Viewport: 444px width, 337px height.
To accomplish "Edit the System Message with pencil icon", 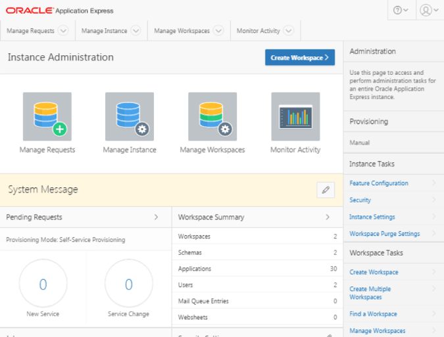I will coord(326,190).
